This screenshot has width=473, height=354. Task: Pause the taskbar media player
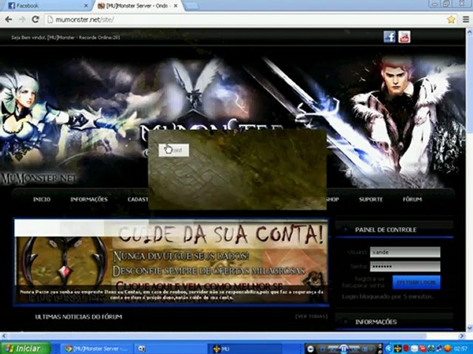[x=343, y=349]
